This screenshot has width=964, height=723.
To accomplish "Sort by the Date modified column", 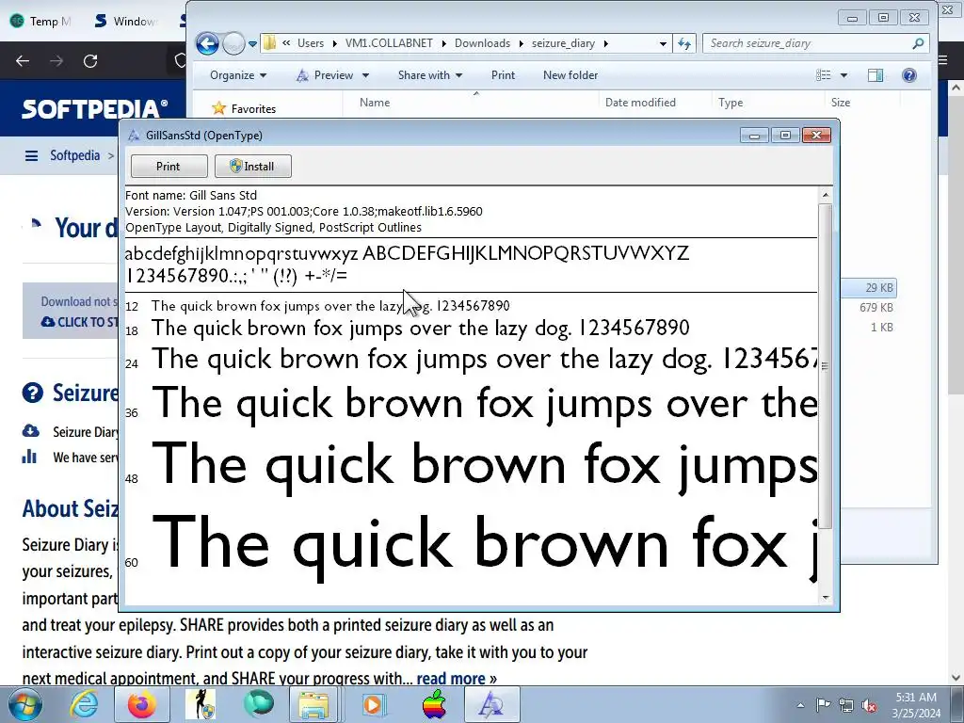I will pyautogui.click(x=640, y=103).
